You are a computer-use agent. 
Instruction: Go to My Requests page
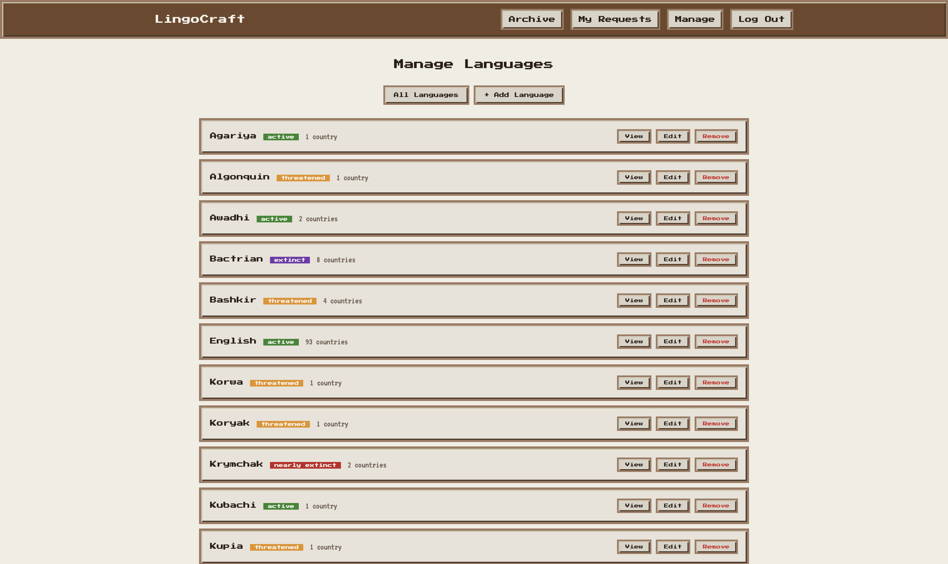[615, 19]
